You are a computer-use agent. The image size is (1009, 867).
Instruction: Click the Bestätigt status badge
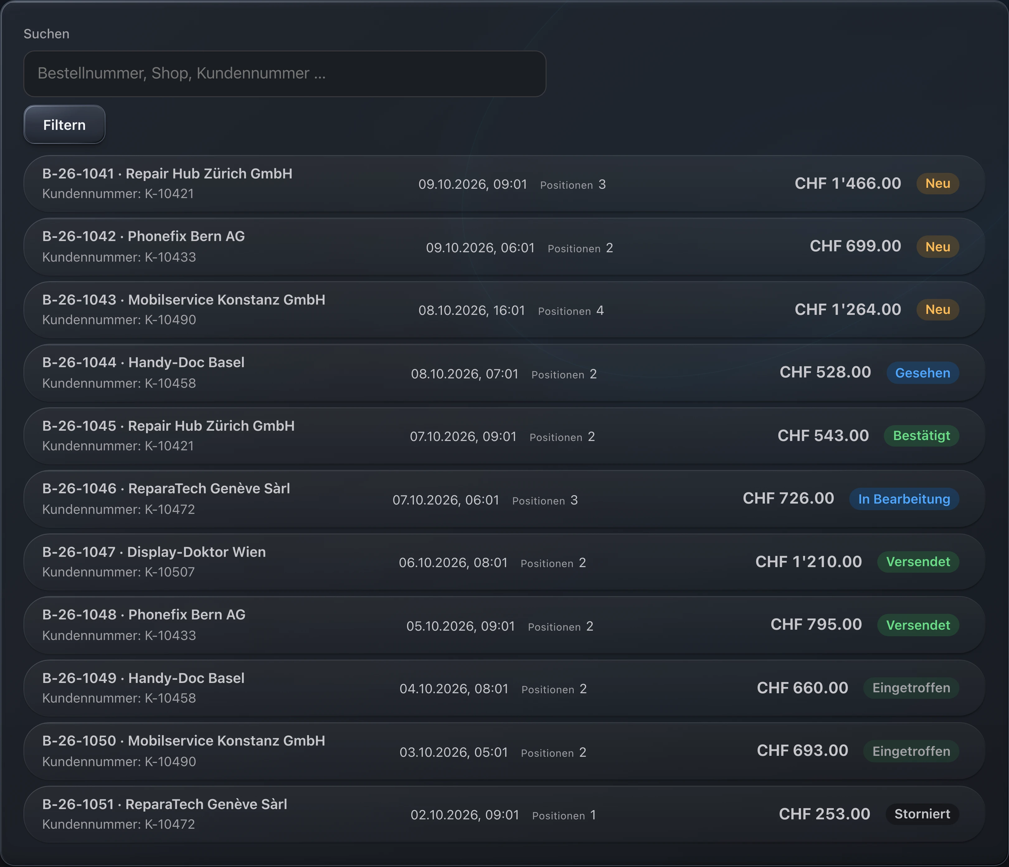pos(921,435)
